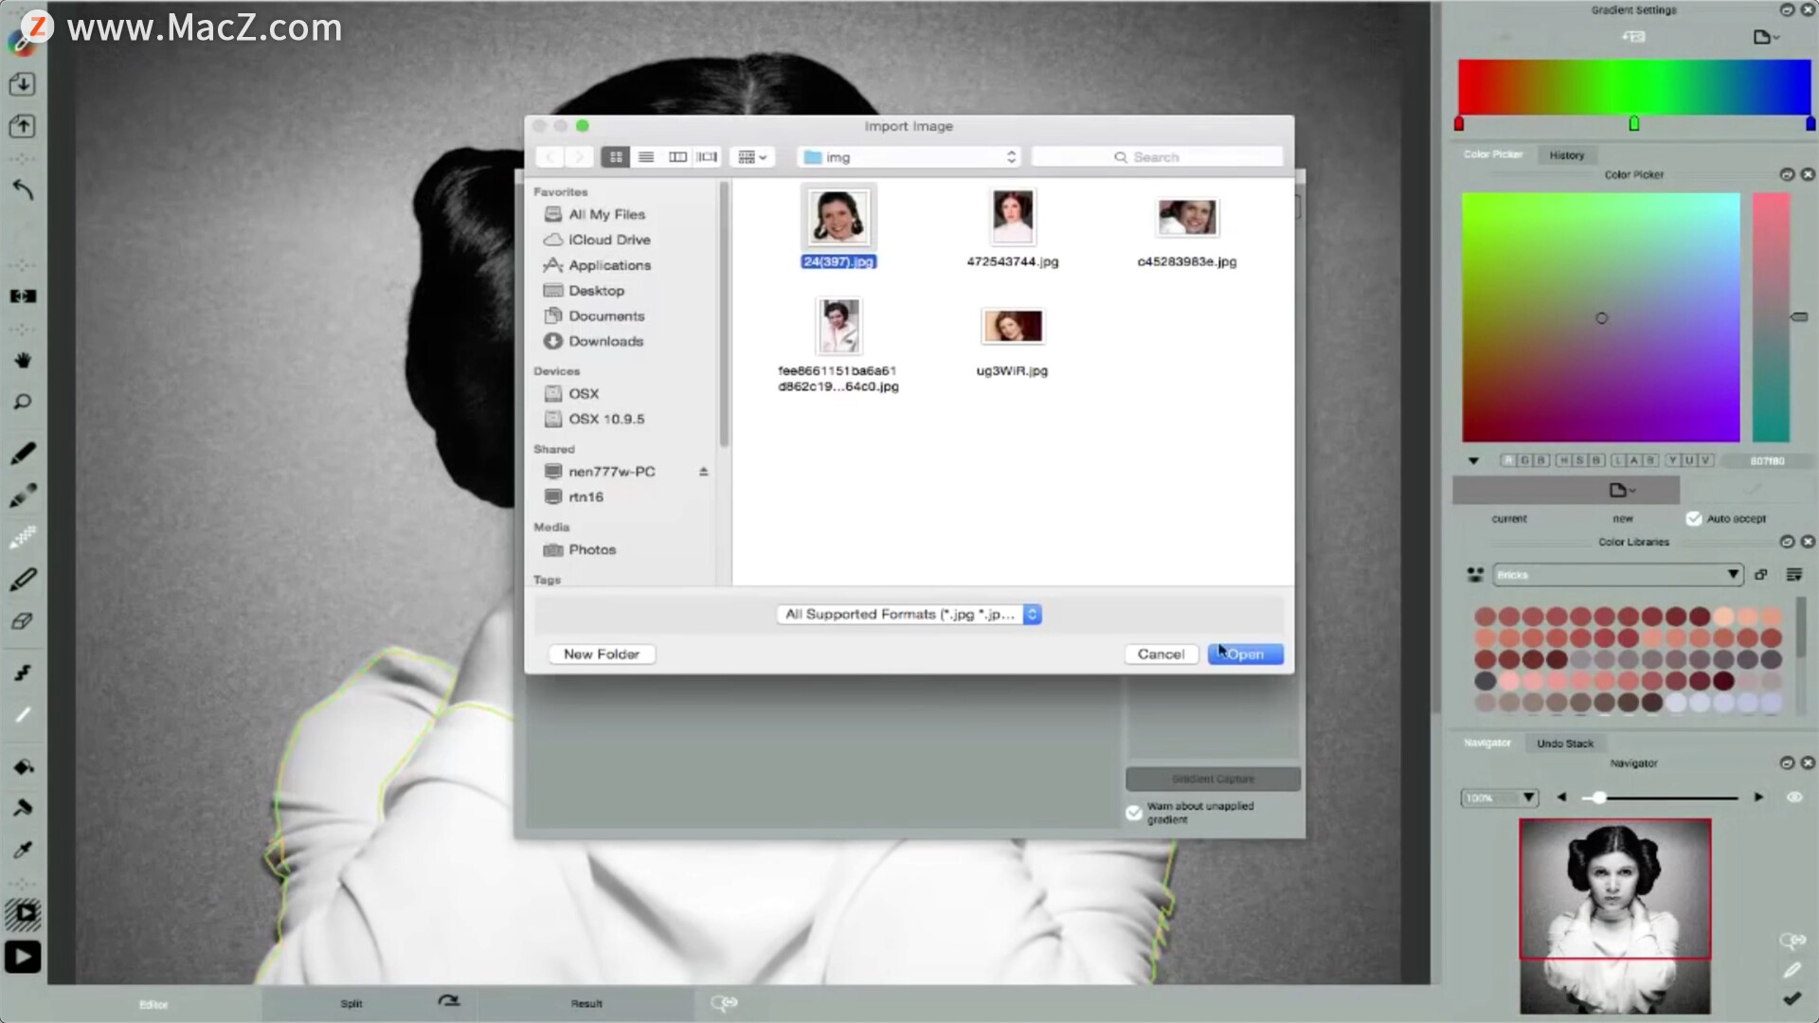Toggle the Auto accept checkbox
This screenshot has width=1819, height=1023.
pos(1694,518)
